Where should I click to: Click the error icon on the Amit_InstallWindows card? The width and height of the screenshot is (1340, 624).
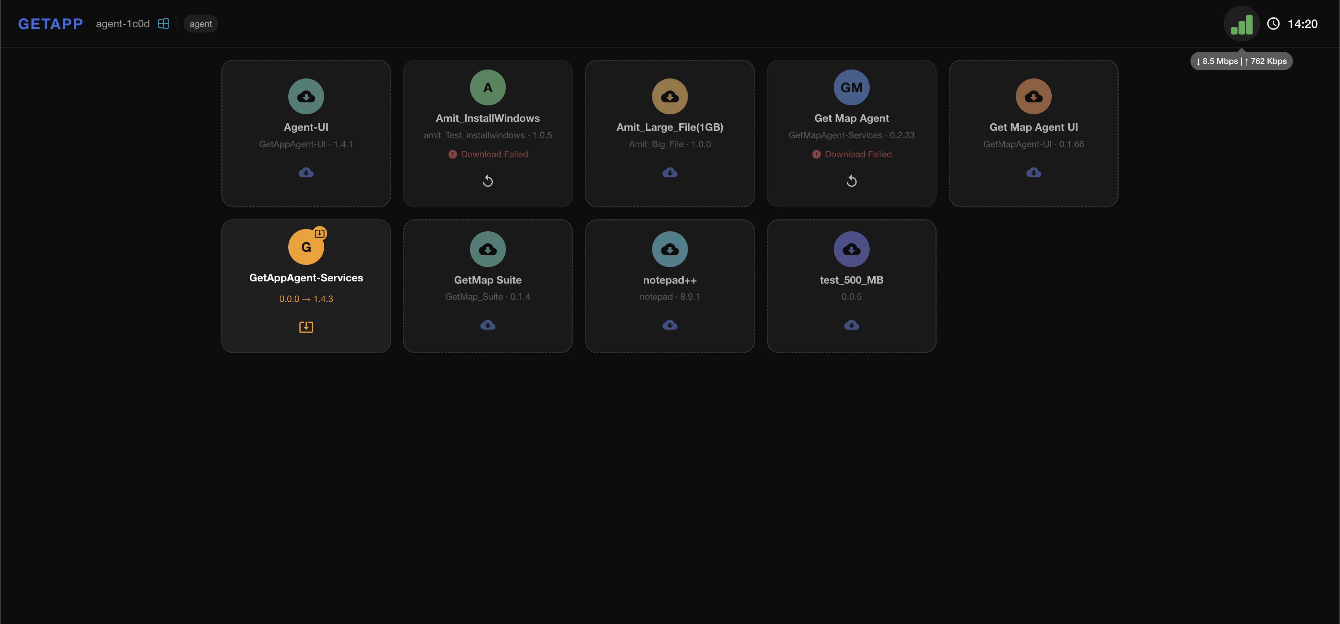(452, 154)
